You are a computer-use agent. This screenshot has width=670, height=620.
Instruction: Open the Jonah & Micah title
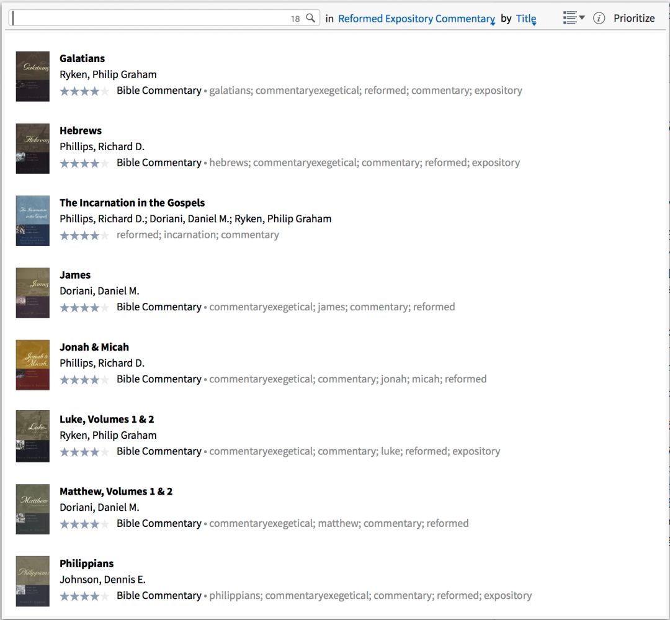[x=94, y=347]
